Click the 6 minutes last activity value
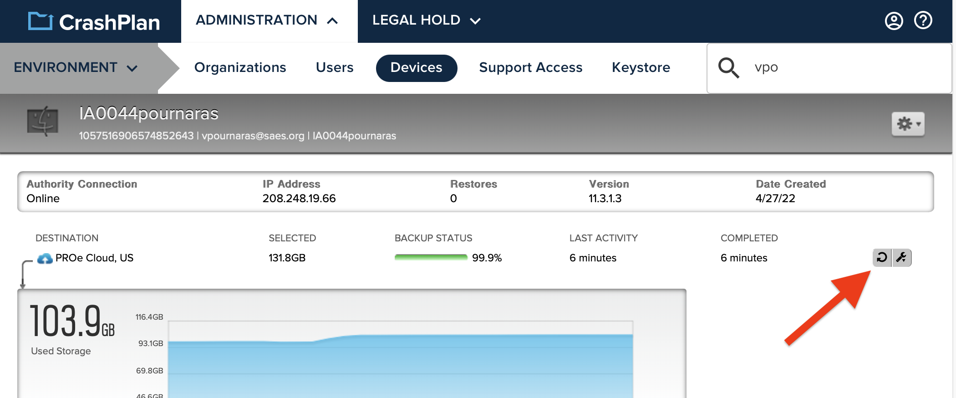The image size is (956, 398). (x=593, y=258)
